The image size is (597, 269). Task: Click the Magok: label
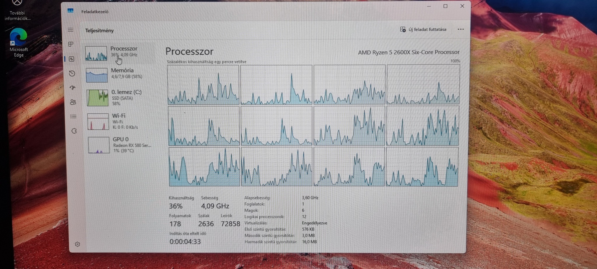252,210
